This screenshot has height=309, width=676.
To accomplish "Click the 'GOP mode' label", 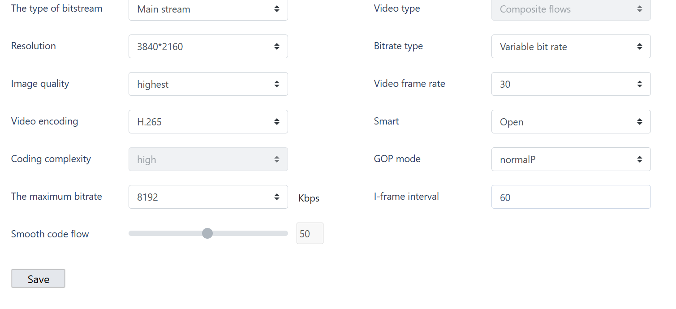I will pos(397,159).
